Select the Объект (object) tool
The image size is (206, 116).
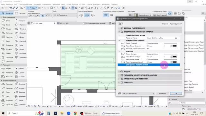tap(6, 53)
